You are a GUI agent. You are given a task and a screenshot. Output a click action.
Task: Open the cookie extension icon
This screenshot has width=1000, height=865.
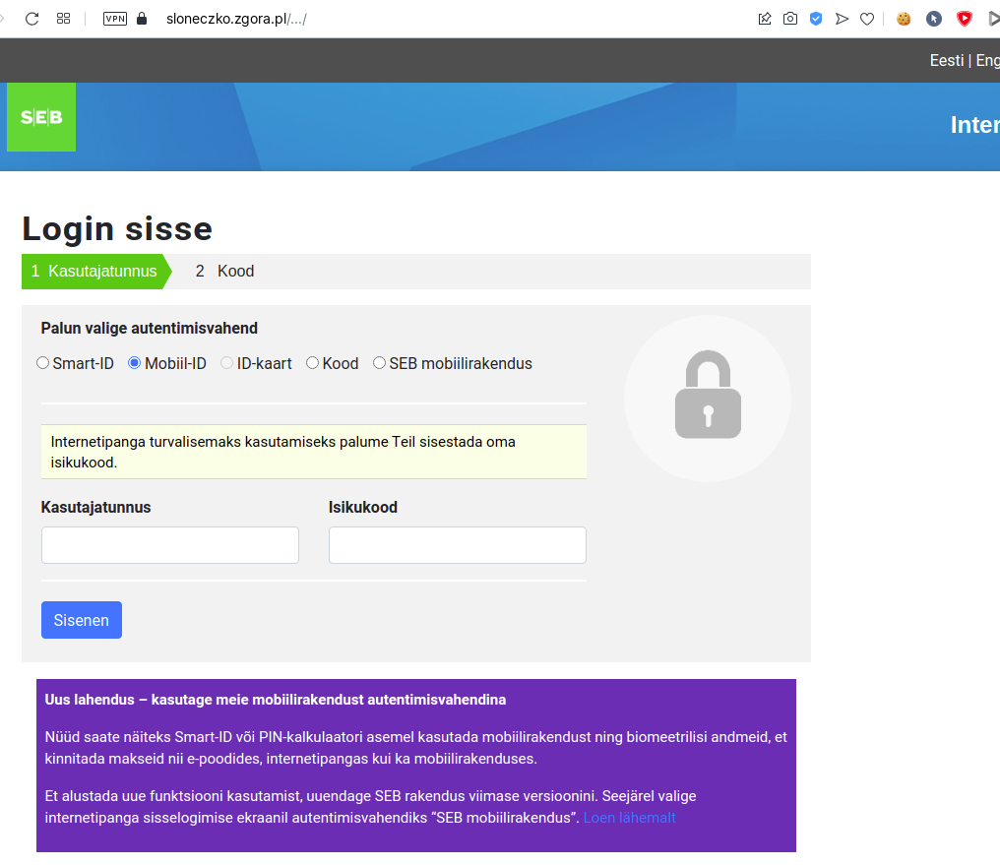[904, 19]
